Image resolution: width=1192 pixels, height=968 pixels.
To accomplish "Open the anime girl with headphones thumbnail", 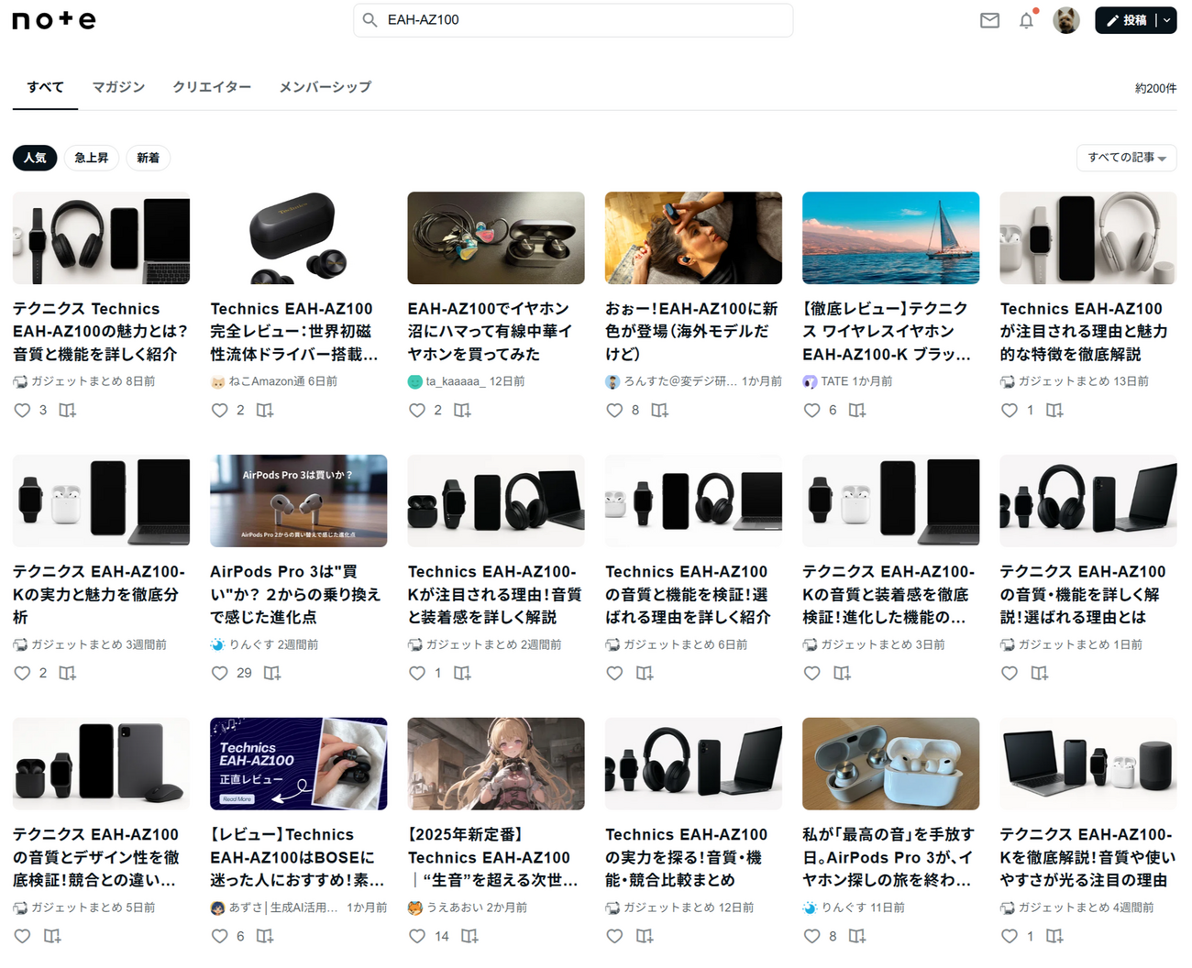I will coord(496,764).
